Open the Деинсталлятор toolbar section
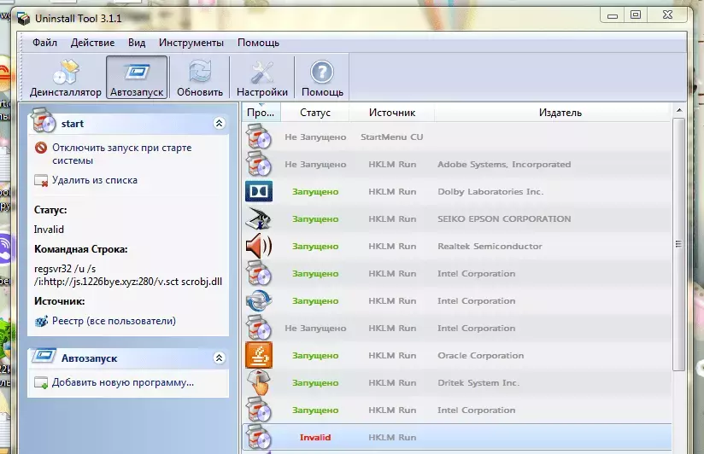This screenshot has width=704, height=454. point(66,77)
